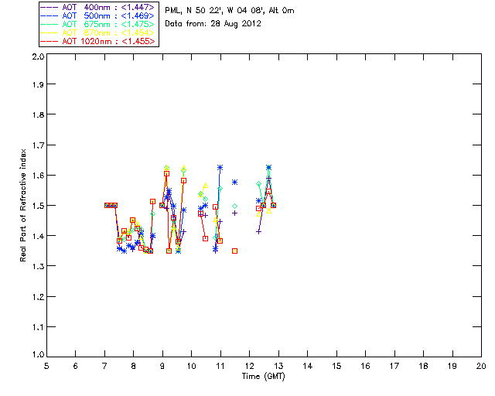Click the x-axis tick label 7
This screenshot has height=396, width=495.
(x=104, y=366)
